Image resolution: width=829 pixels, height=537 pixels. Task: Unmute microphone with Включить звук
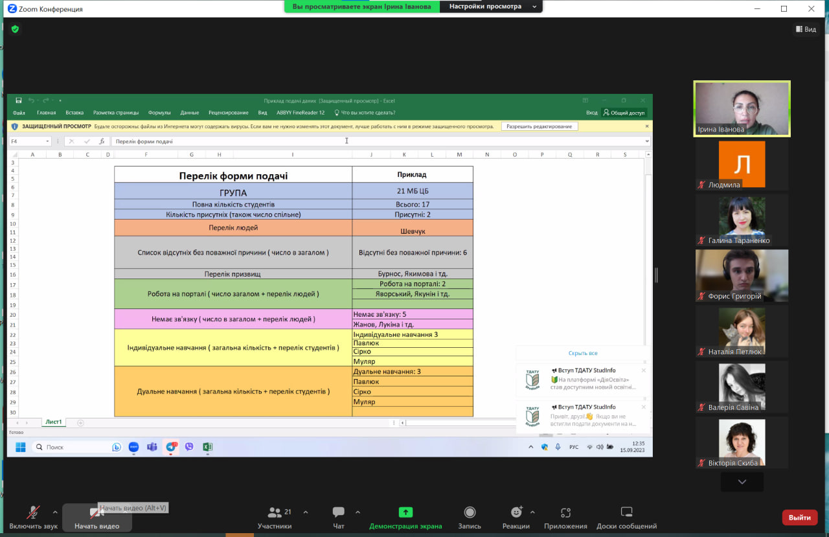click(x=32, y=513)
